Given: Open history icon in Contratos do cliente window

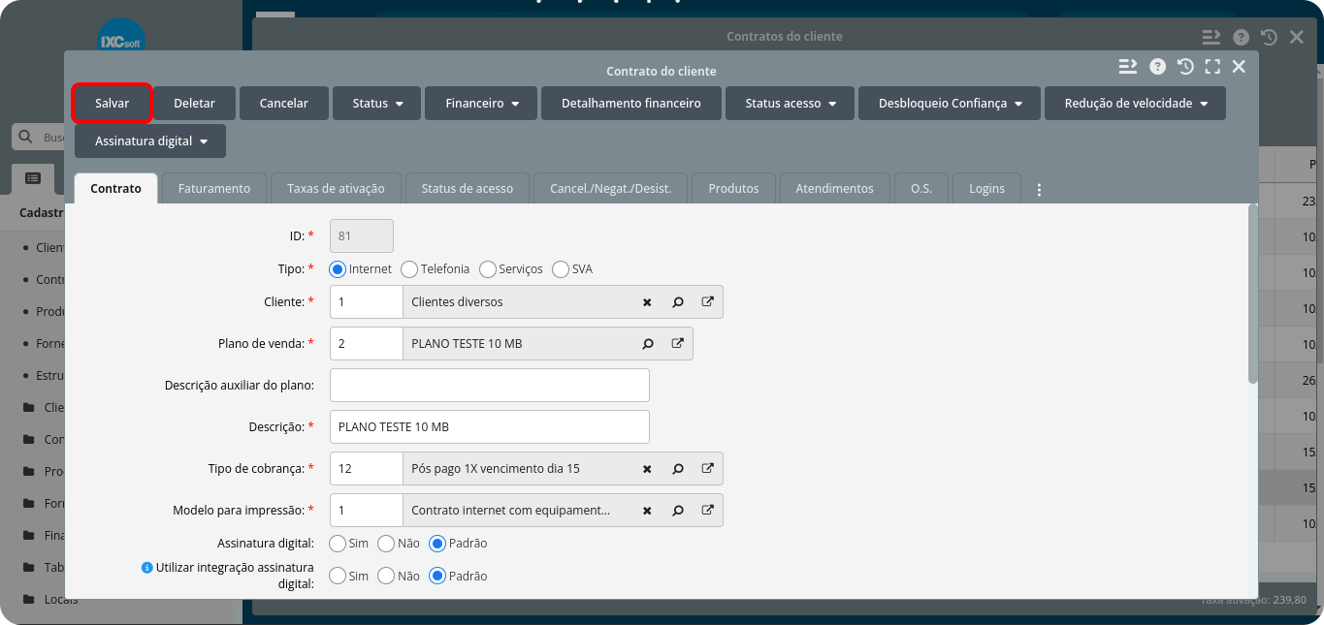Looking at the screenshot, I should coord(1269,38).
